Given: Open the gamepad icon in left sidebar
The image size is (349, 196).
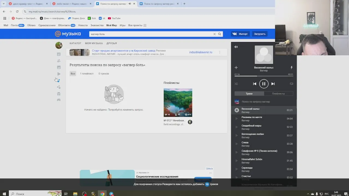Looking at the screenshot, I should (59, 100).
